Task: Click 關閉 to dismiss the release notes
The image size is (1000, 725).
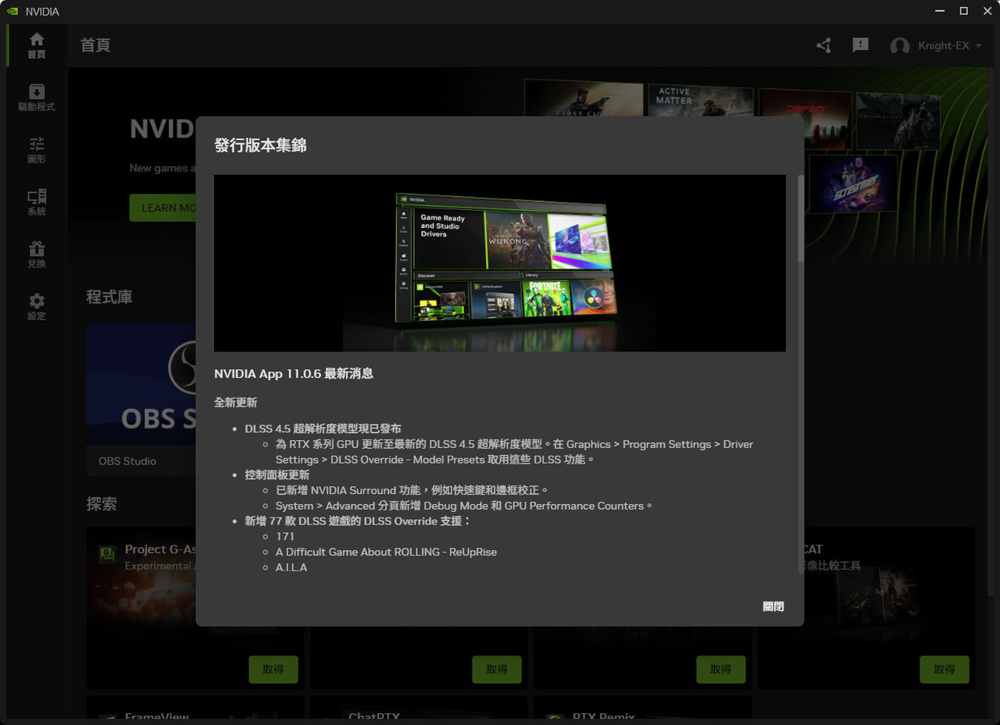Action: coord(773,606)
